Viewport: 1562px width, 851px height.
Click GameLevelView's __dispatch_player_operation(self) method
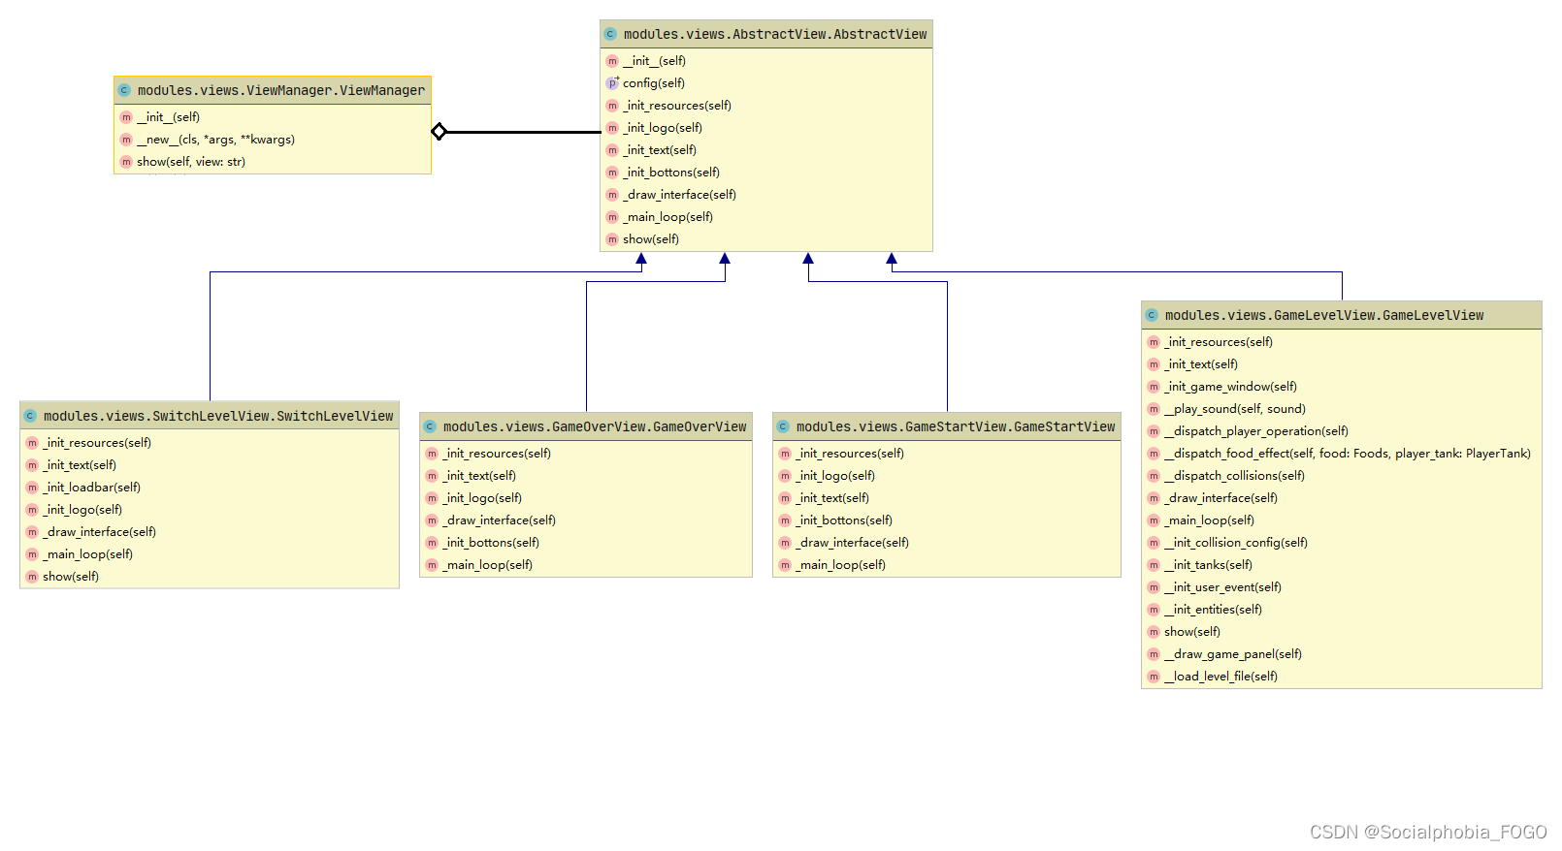tap(1256, 431)
